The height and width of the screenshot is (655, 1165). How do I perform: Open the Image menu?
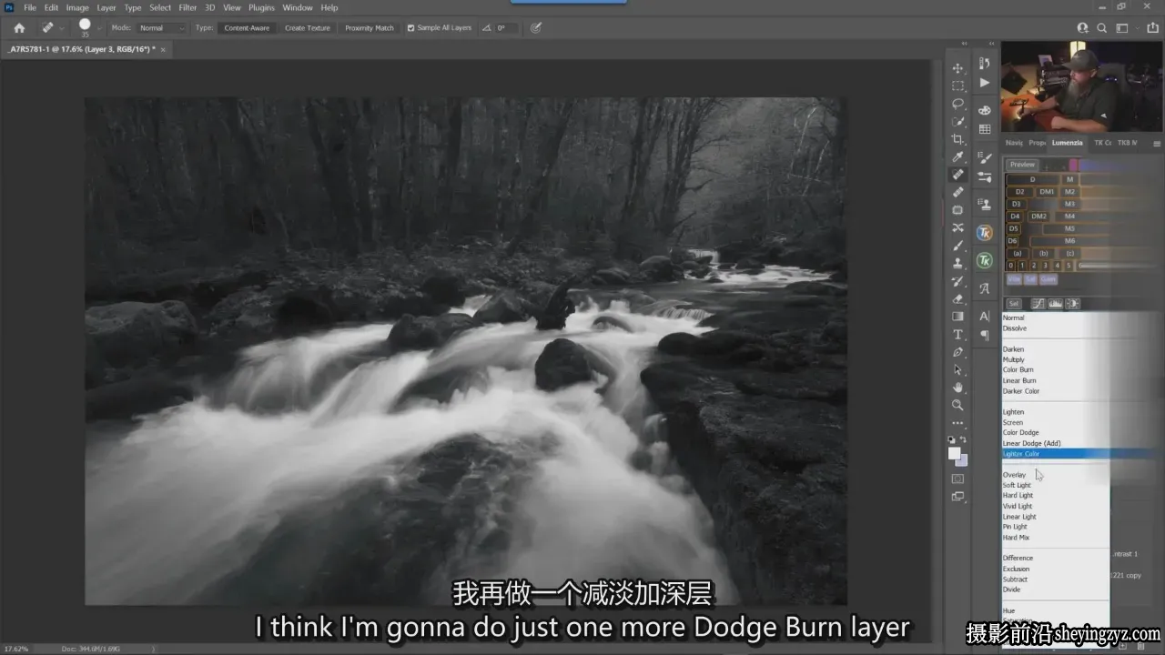pyautogui.click(x=77, y=7)
